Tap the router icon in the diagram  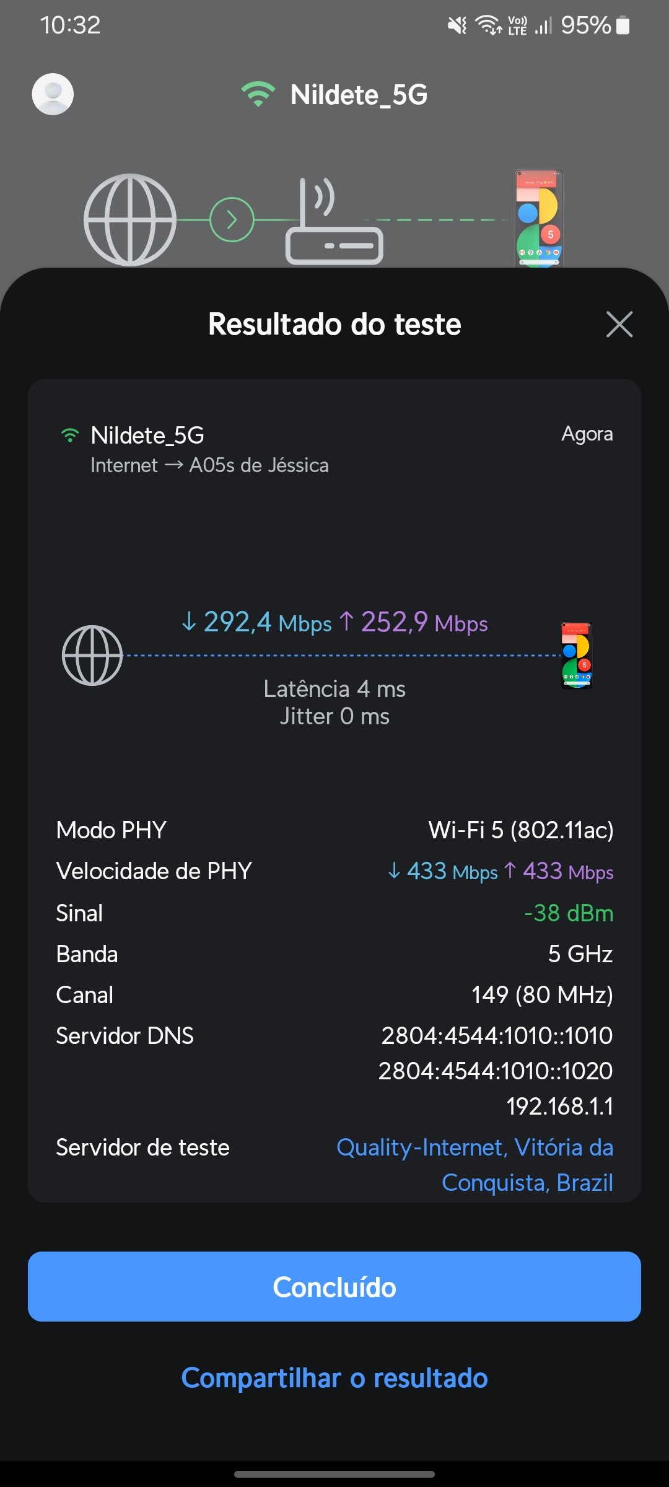pos(334,224)
